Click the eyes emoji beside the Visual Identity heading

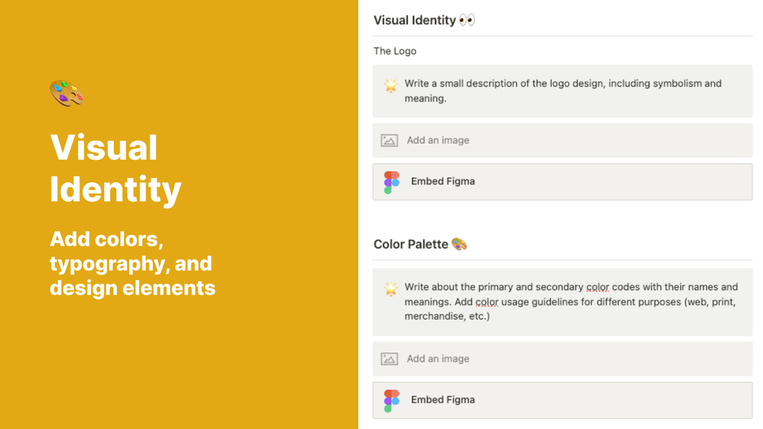click(x=467, y=21)
